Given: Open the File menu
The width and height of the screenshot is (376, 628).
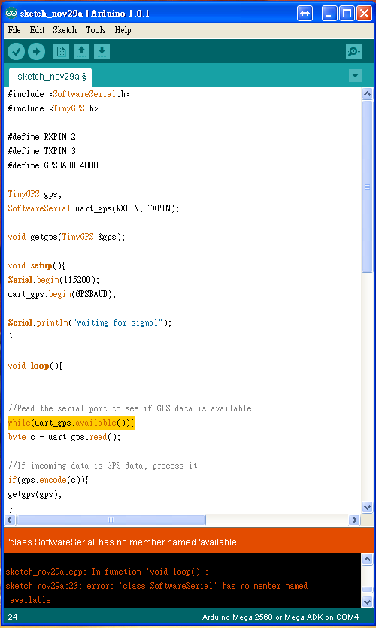Looking at the screenshot, I should [x=14, y=30].
